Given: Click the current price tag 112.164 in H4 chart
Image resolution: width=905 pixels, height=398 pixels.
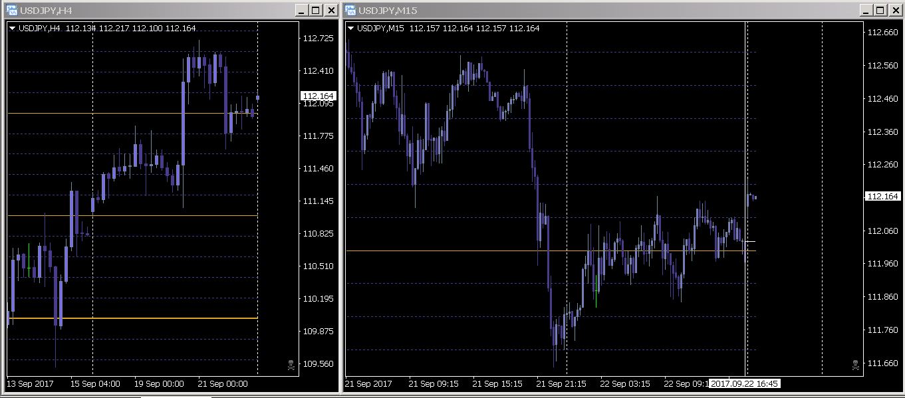Looking at the screenshot, I should coord(319,96).
